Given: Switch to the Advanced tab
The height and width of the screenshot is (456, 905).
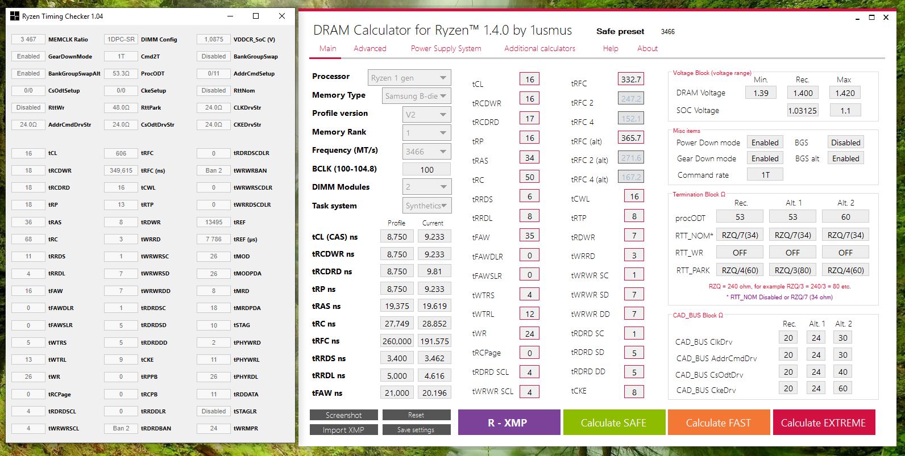Looking at the screenshot, I should click(x=370, y=49).
